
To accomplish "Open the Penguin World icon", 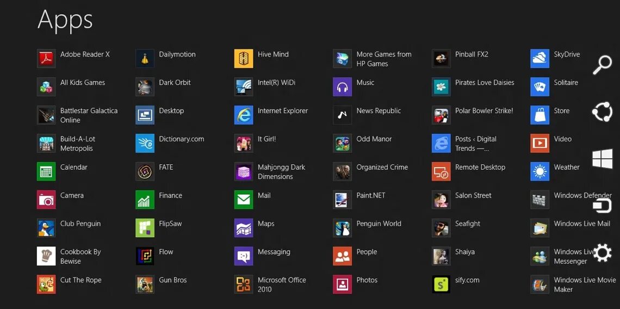I will point(343,228).
